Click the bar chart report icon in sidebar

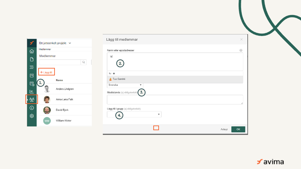click(32, 92)
